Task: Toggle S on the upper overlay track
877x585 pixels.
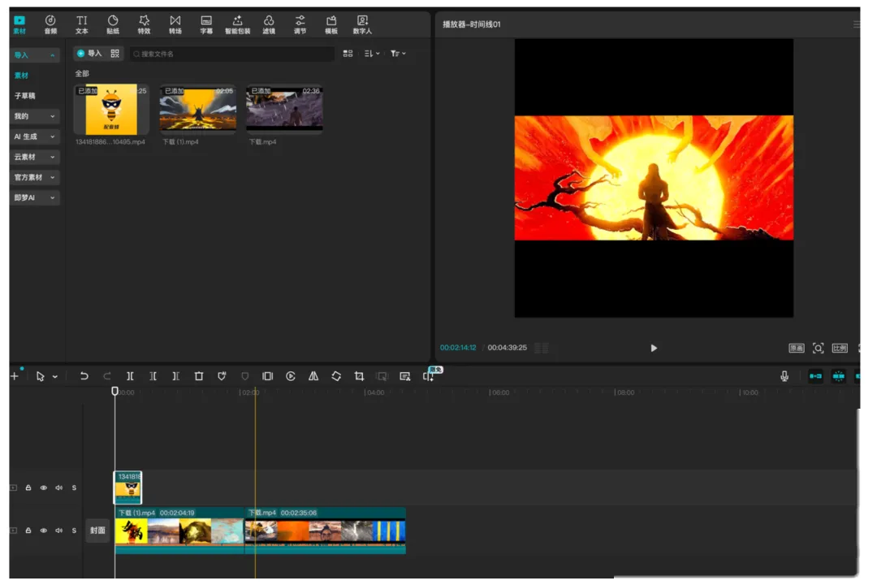Action: [74, 487]
